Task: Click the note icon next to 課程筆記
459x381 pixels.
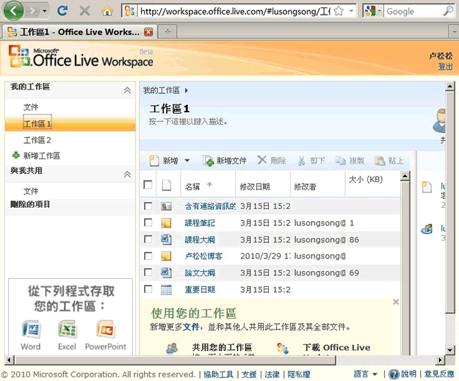Action: pos(166,223)
